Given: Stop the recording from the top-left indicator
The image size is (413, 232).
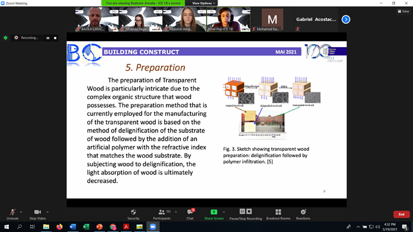Looking at the screenshot, I should point(55,38).
